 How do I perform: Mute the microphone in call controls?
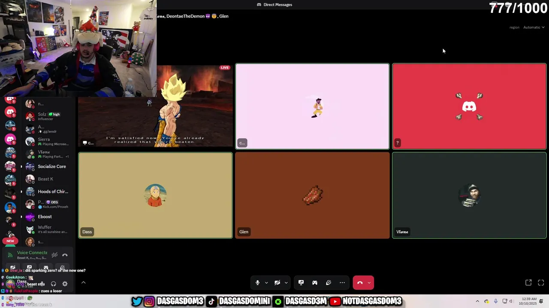point(257,283)
